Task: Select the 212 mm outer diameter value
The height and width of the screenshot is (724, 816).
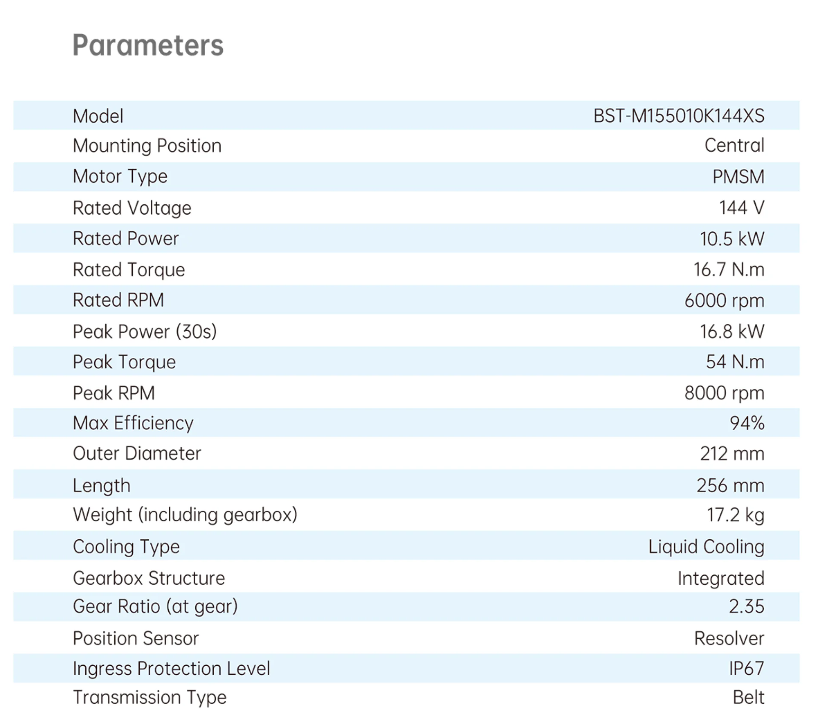Action: (732, 454)
